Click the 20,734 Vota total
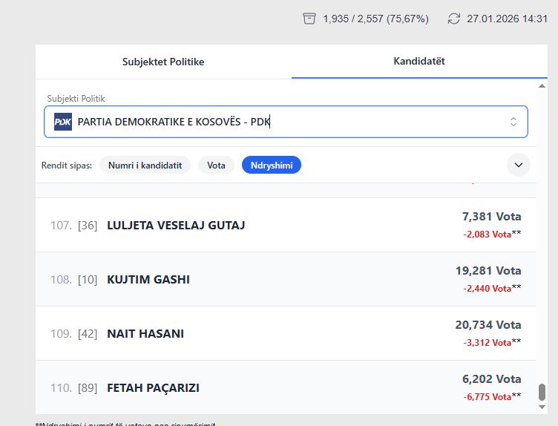 point(488,325)
